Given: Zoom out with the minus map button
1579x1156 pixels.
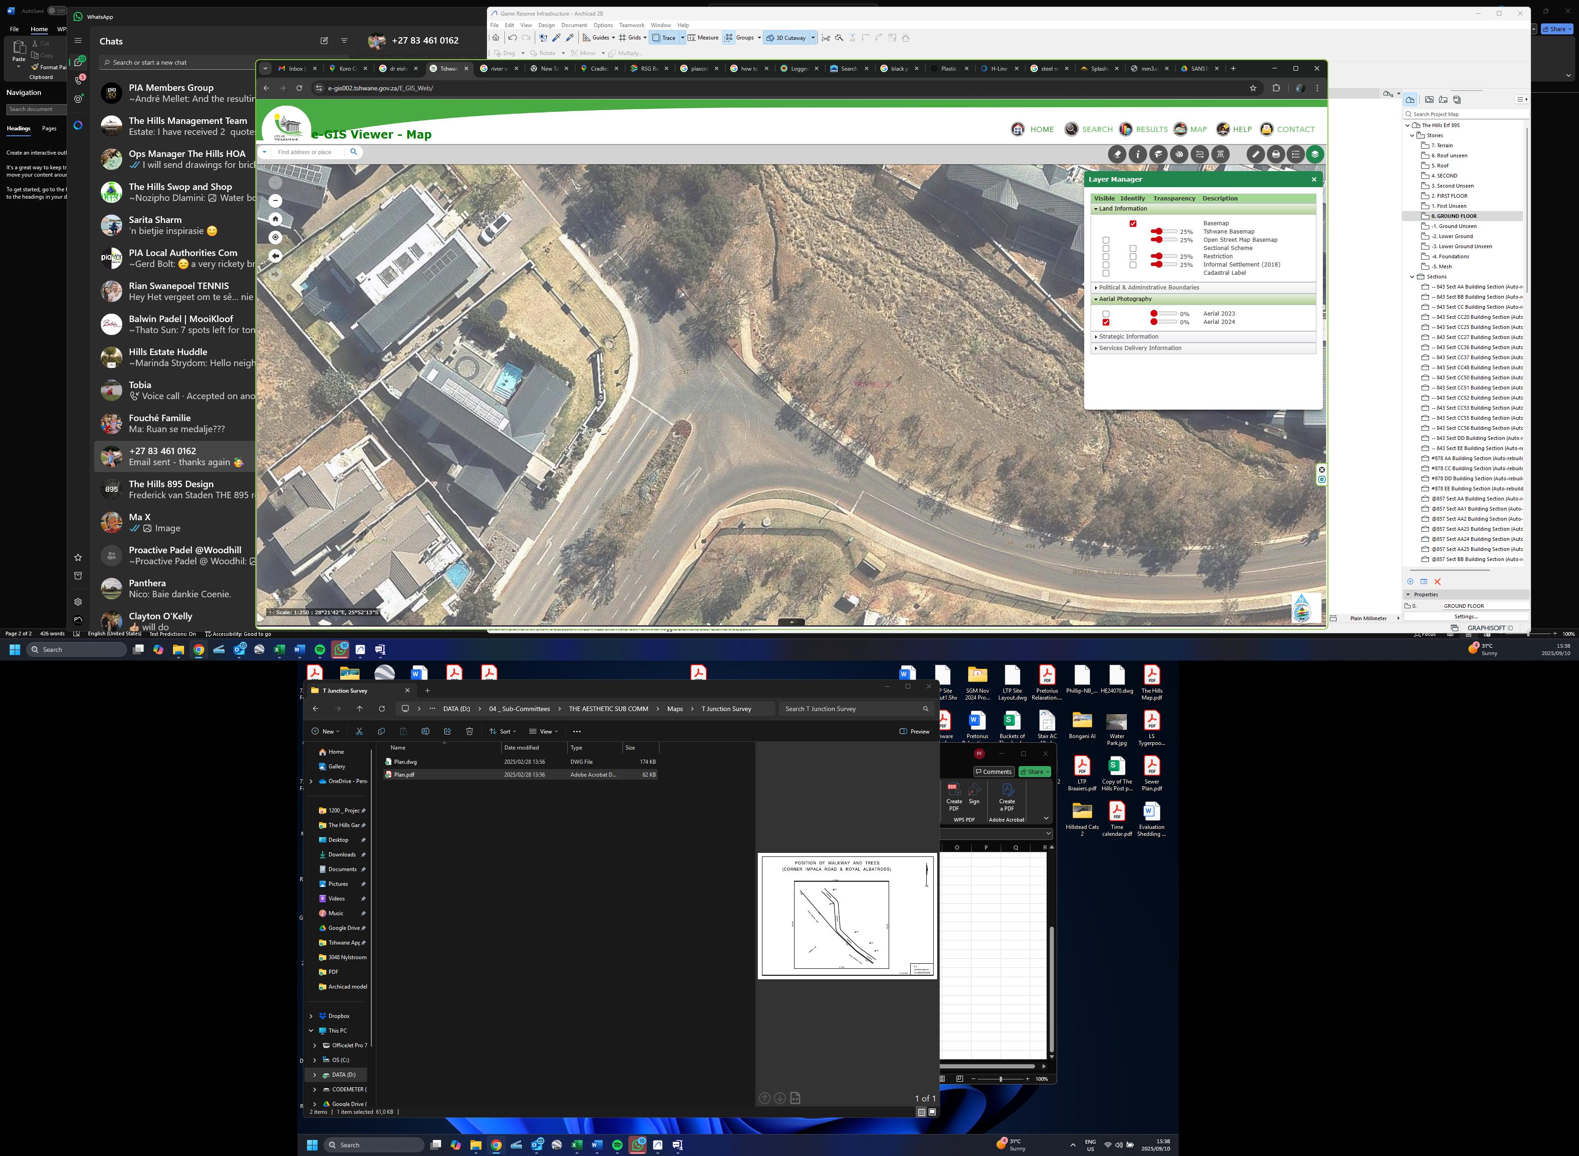Looking at the screenshot, I should [275, 201].
